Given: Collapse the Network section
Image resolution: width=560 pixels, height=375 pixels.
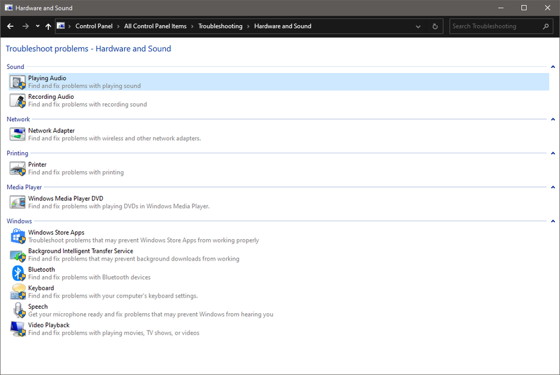Looking at the screenshot, I should tap(553, 119).
